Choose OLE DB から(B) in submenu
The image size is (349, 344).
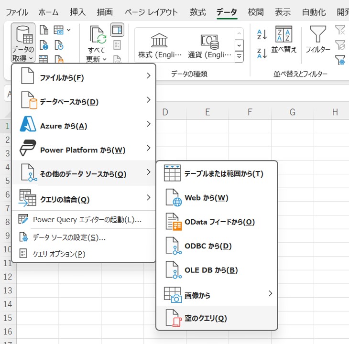[x=217, y=270]
